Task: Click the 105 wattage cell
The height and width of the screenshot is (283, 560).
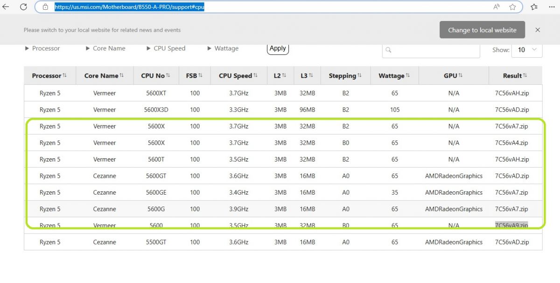Action: click(x=395, y=110)
